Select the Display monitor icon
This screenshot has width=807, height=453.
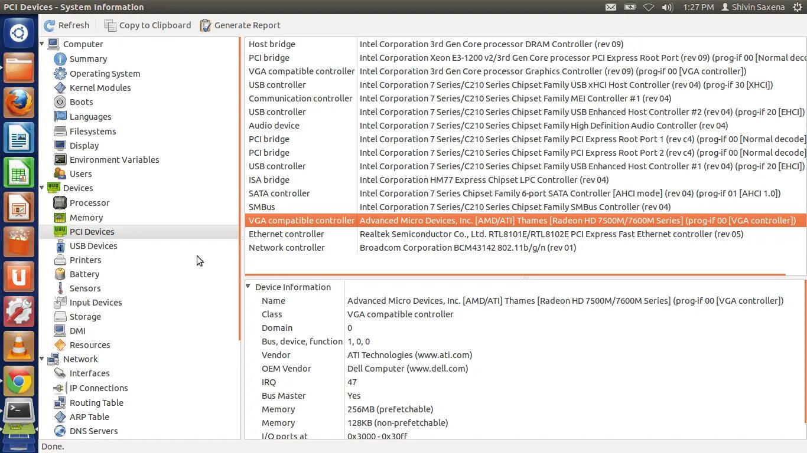pos(60,146)
